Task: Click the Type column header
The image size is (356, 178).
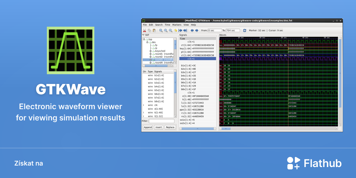Action: [x=150, y=71]
